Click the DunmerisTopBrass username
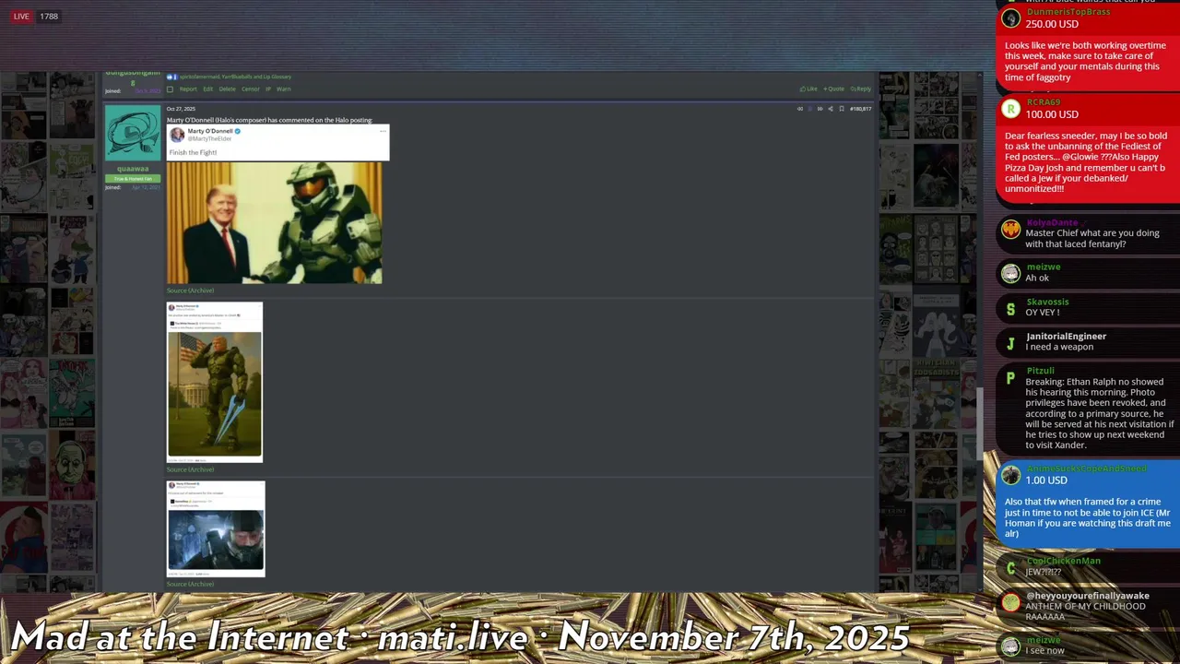1180x664 pixels. (1068, 12)
